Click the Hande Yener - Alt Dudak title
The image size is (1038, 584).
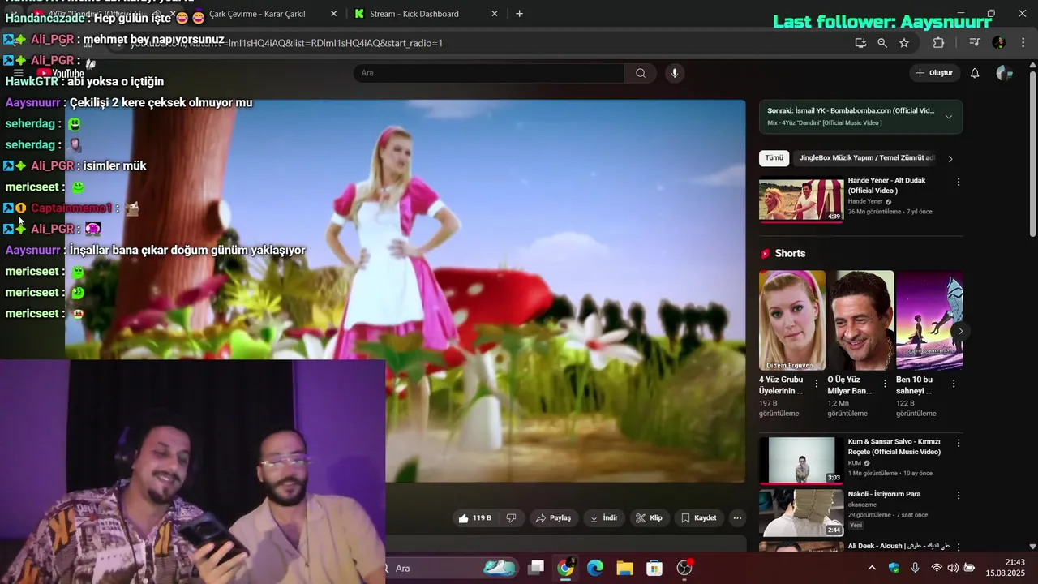(x=886, y=185)
